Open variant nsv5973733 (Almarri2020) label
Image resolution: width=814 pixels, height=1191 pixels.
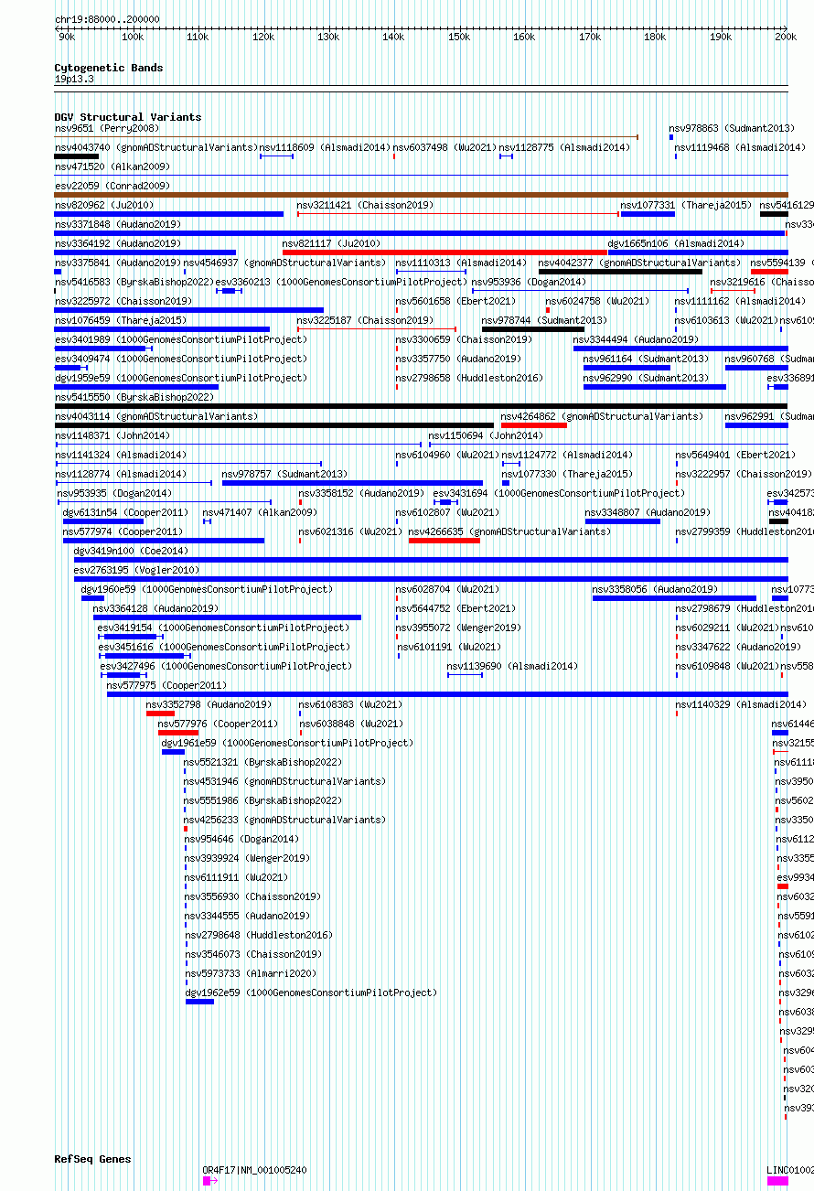click(x=252, y=974)
